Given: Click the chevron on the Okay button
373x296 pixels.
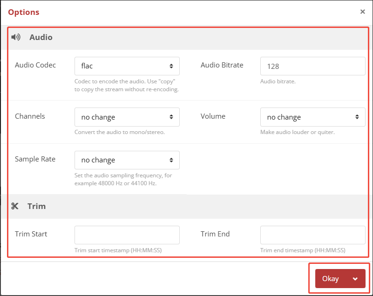Looking at the screenshot, I should 354,278.
